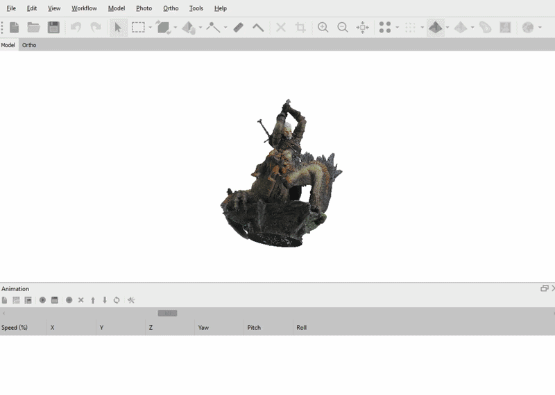Show the dense cloud view
This screenshot has height=395, width=555.
tap(410, 27)
